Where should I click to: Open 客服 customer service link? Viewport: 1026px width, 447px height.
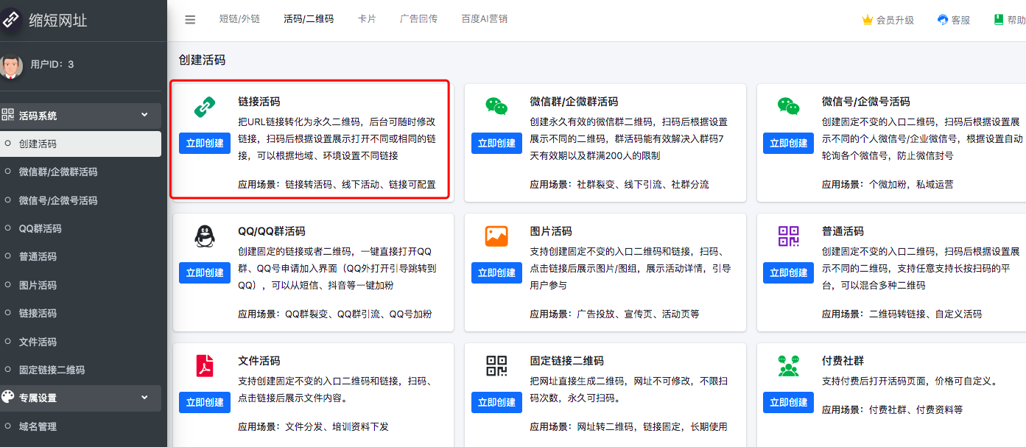[954, 20]
